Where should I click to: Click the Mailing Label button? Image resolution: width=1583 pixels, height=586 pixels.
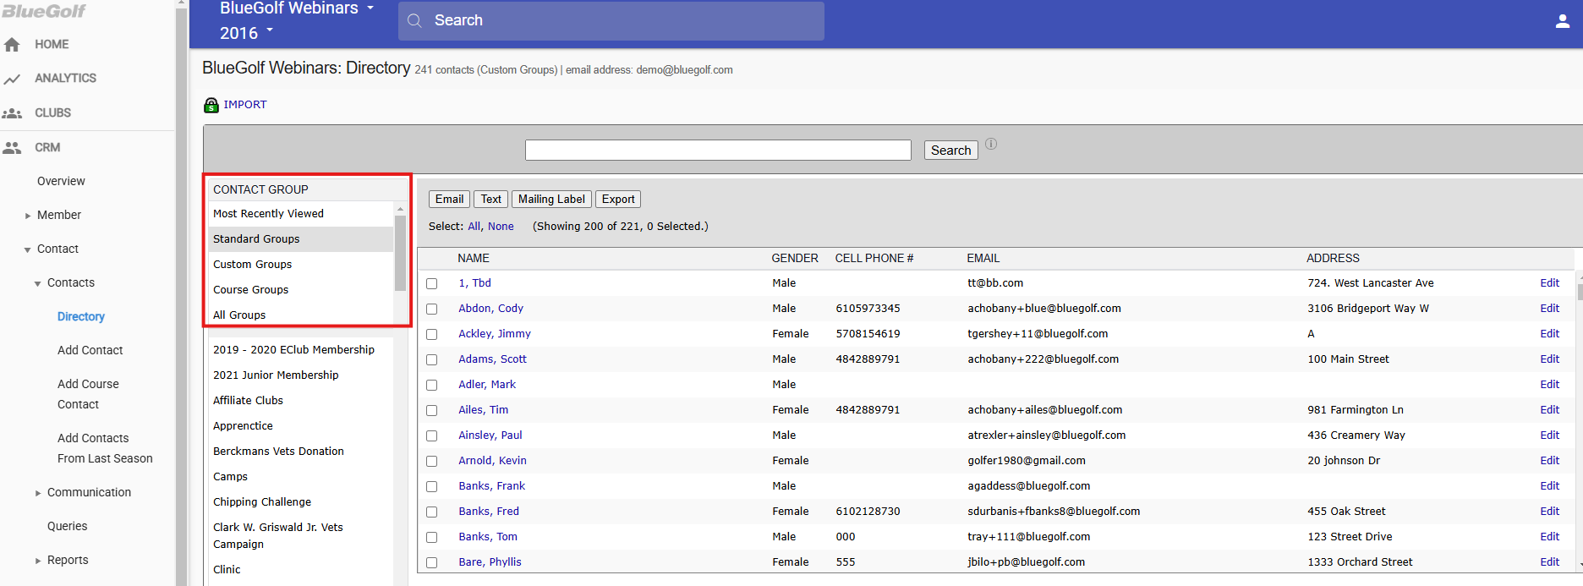click(x=551, y=200)
